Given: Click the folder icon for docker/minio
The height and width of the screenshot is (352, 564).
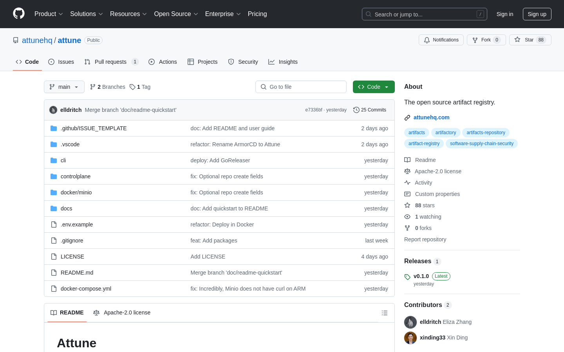Looking at the screenshot, I should coord(54,192).
